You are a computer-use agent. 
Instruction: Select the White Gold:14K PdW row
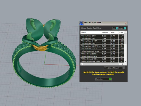(x=102, y=62)
